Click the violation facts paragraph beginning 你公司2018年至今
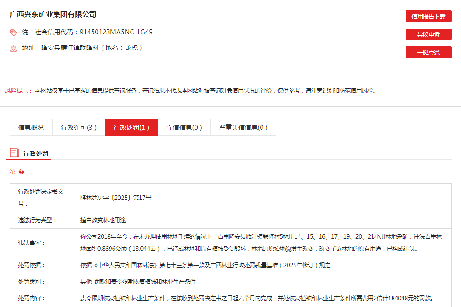The height and width of the screenshot is (307, 461). [x=262, y=243]
